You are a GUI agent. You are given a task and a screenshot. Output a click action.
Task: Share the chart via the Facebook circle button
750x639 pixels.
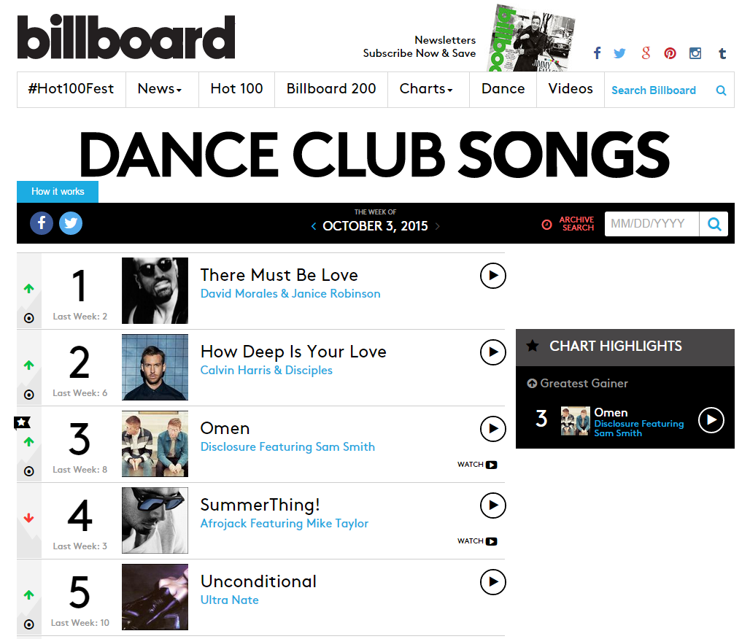point(42,223)
